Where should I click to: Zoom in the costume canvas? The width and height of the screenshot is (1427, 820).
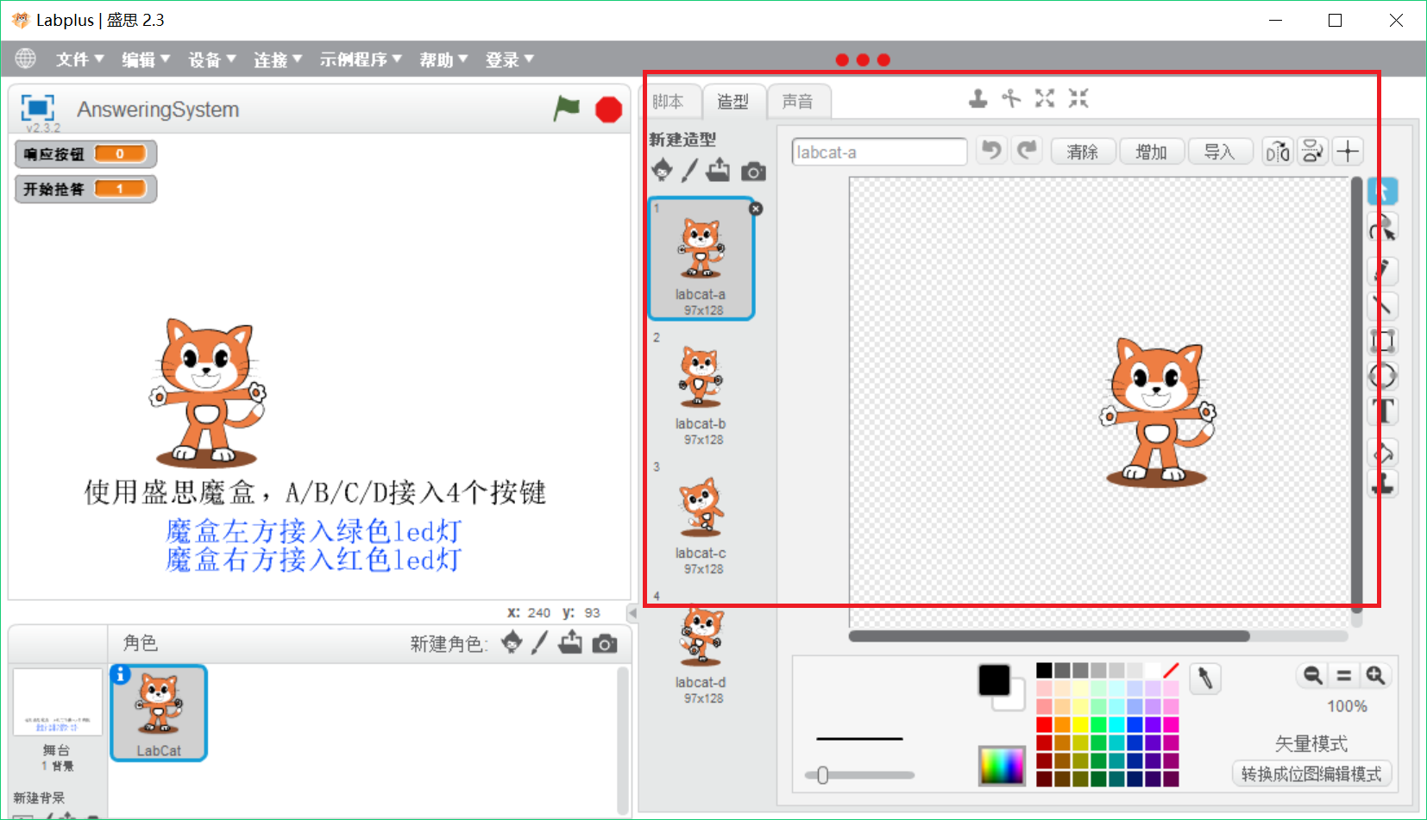[x=1376, y=675]
